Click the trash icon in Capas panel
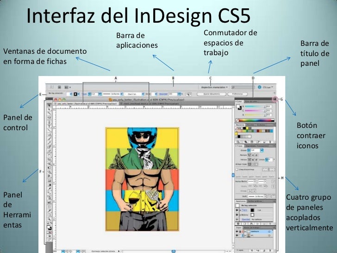 coord(270,250)
